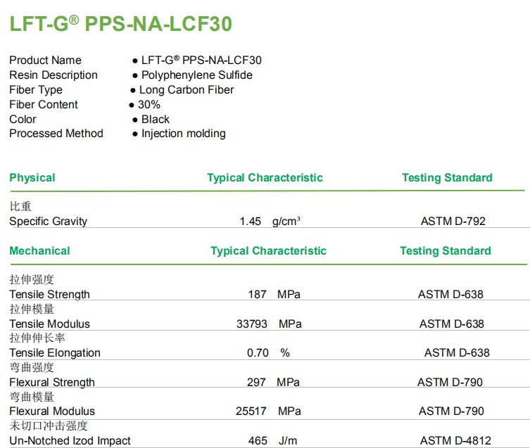530x448 pixels.
Task: Click the Chinese label '拉伸强度'
Action: 32,279
